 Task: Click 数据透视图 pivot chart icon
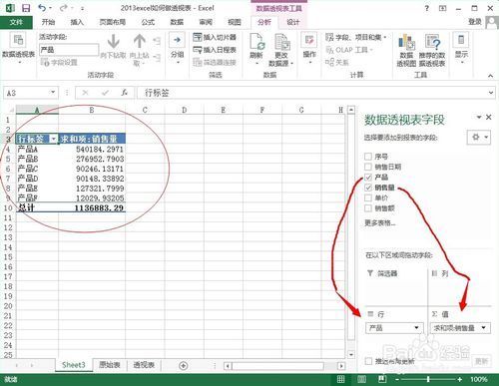point(406,42)
